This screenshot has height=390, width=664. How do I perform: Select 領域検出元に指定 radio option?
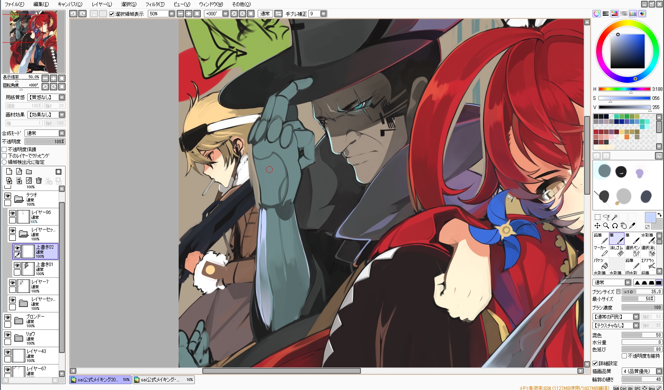click(x=4, y=162)
